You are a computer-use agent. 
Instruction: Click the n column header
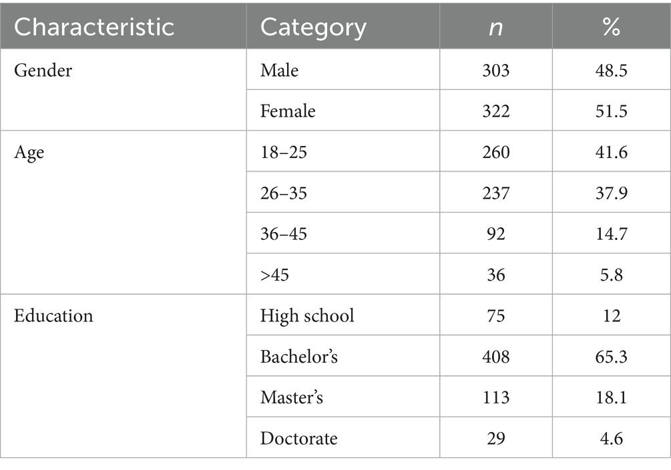495,27
